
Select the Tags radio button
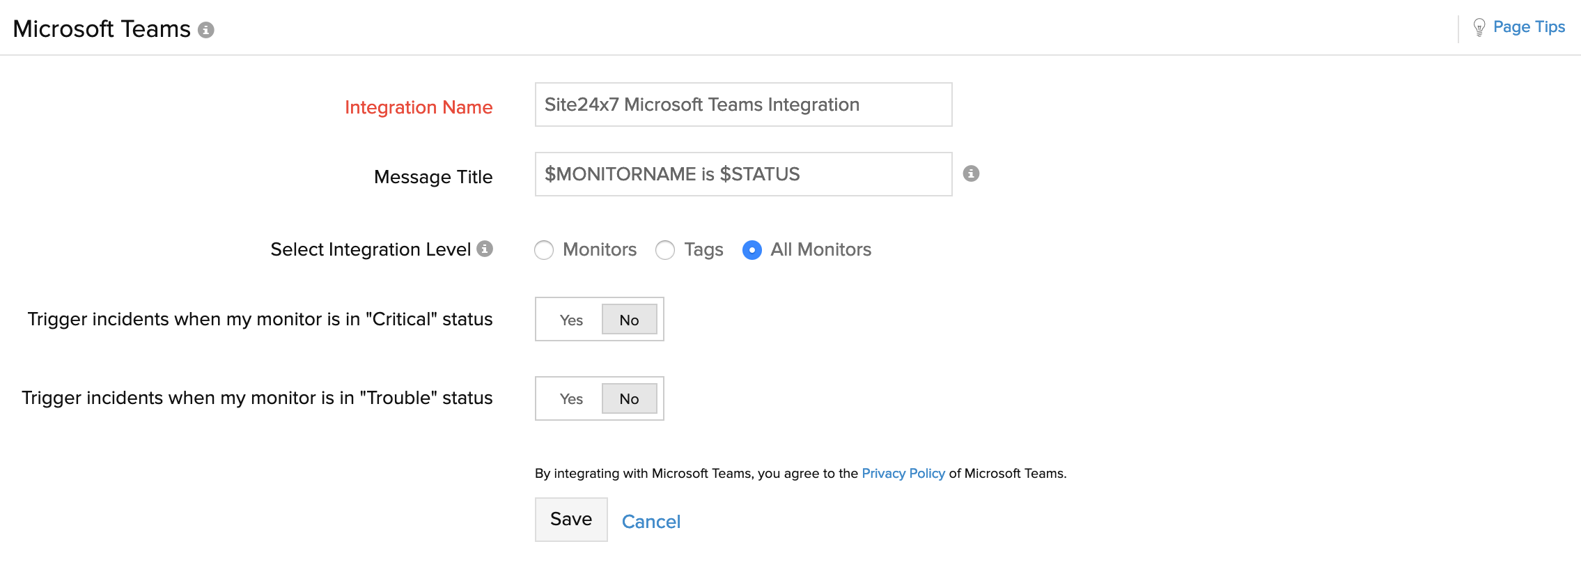pyautogui.click(x=665, y=250)
